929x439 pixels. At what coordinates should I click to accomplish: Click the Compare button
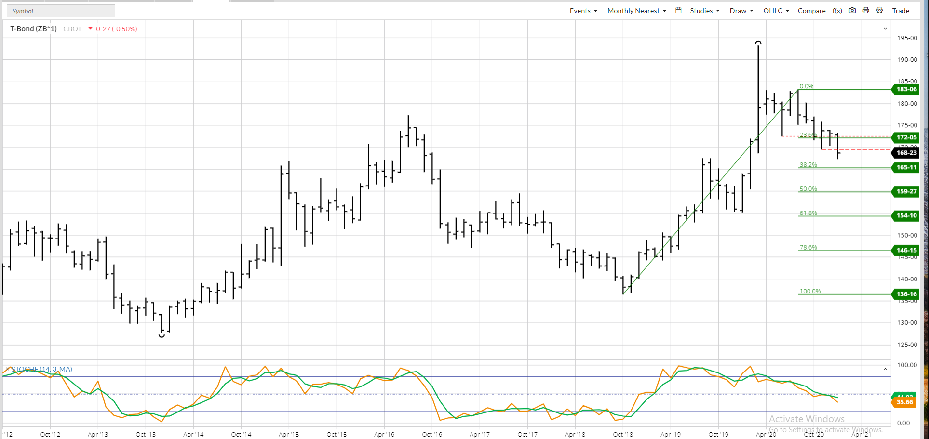811,11
